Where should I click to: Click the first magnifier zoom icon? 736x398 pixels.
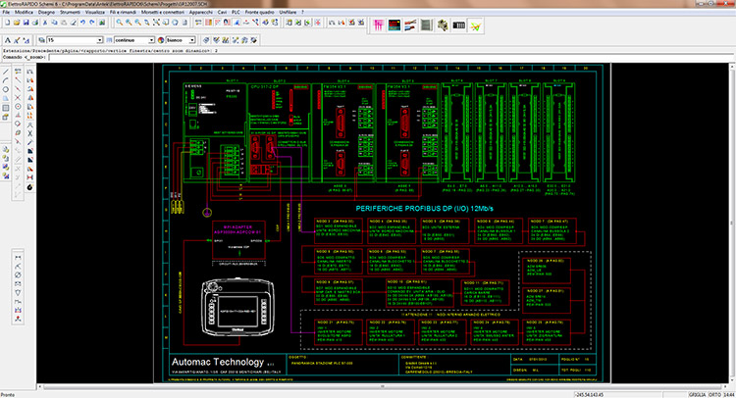119,23
